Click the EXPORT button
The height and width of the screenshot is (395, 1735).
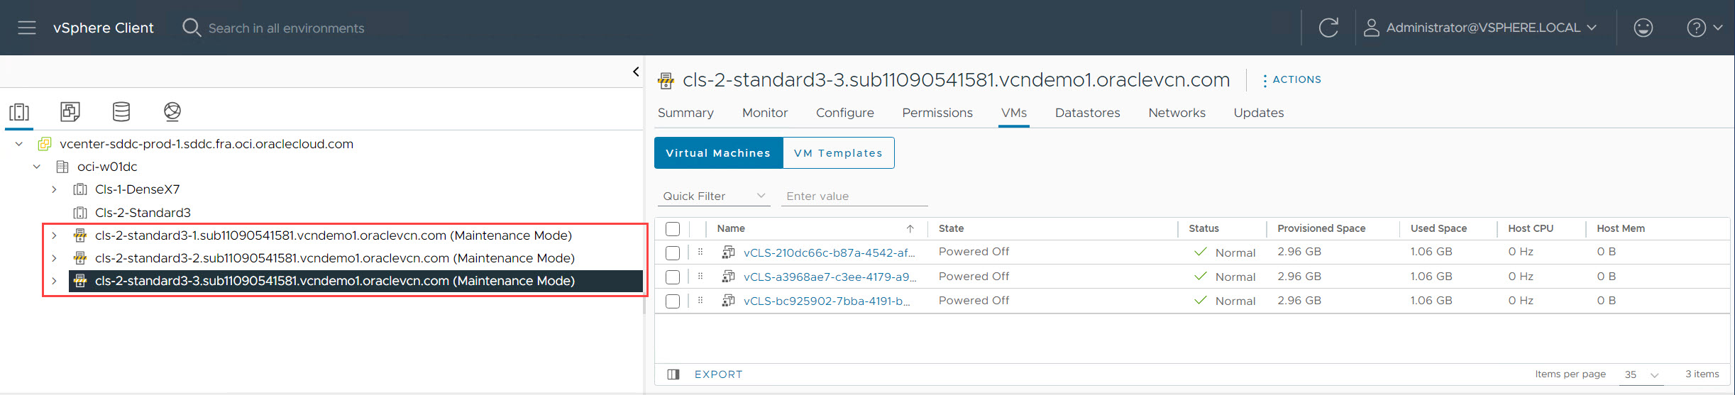click(718, 374)
